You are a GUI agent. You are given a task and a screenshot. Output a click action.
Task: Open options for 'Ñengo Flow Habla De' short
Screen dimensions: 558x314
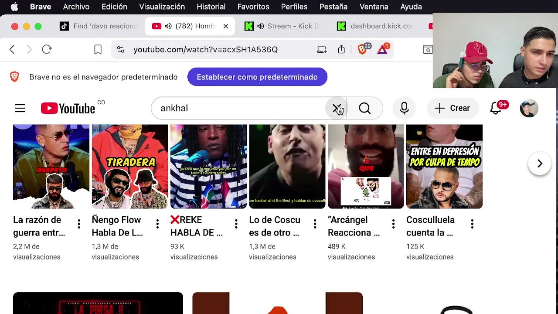coord(157,224)
